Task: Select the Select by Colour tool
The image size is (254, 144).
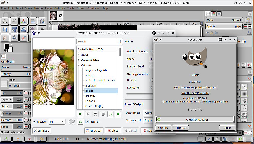Action: [23, 21]
